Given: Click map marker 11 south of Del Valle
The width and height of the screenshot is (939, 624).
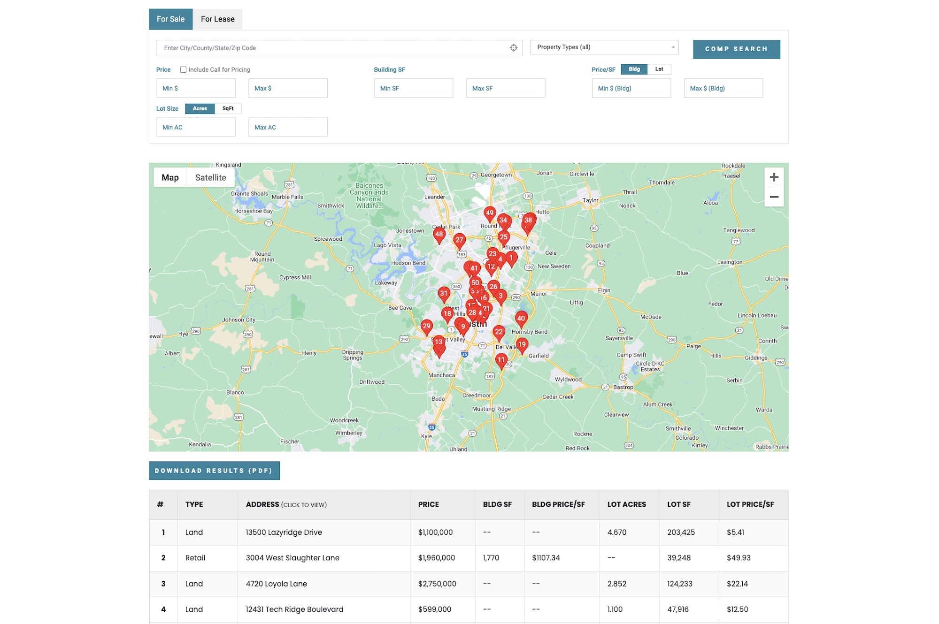Looking at the screenshot, I should (501, 360).
